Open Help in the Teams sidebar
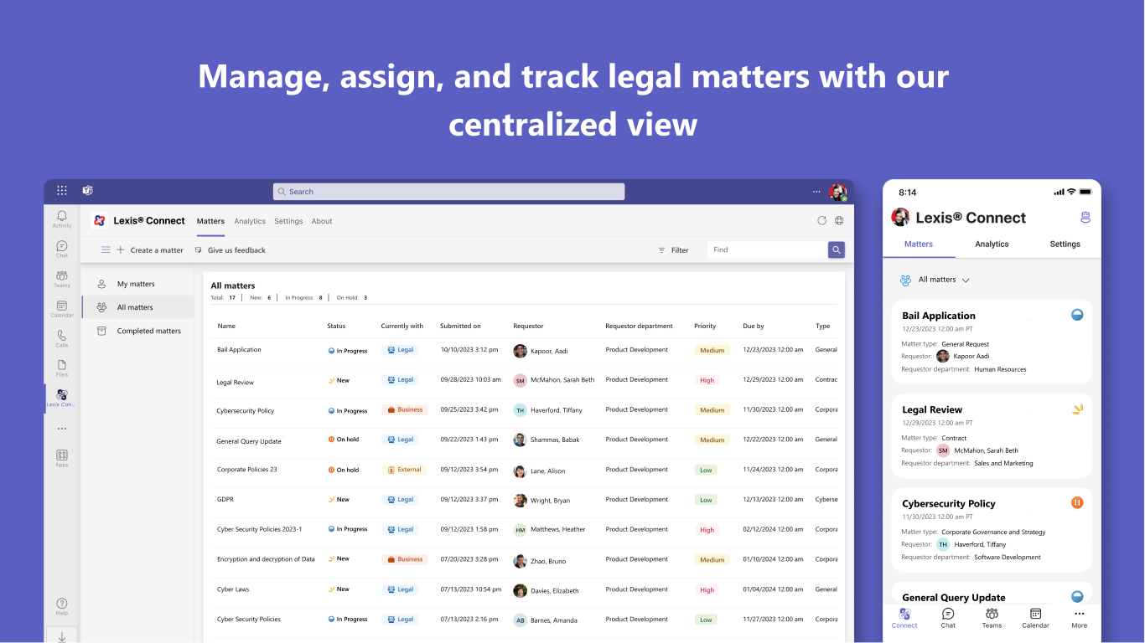1145x643 pixels. pyautogui.click(x=62, y=607)
